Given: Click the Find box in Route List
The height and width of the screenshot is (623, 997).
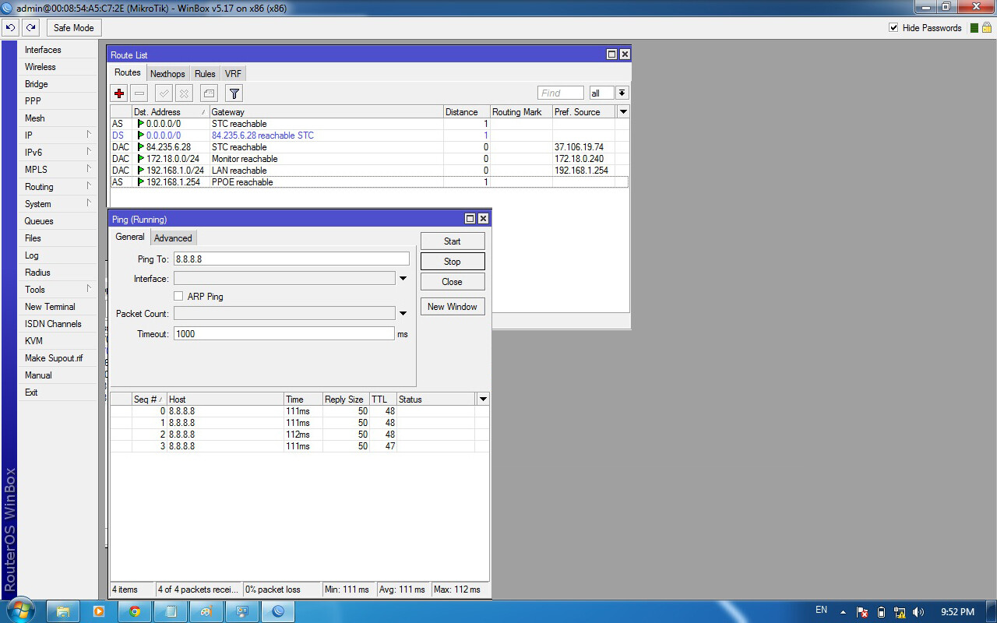Looking at the screenshot, I should tap(560, 93).
